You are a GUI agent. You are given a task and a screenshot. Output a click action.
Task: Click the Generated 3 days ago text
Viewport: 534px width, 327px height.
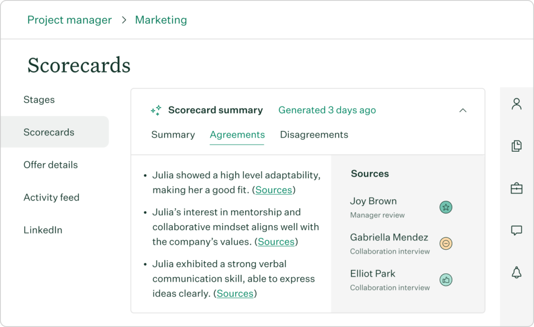click(327, 110)
